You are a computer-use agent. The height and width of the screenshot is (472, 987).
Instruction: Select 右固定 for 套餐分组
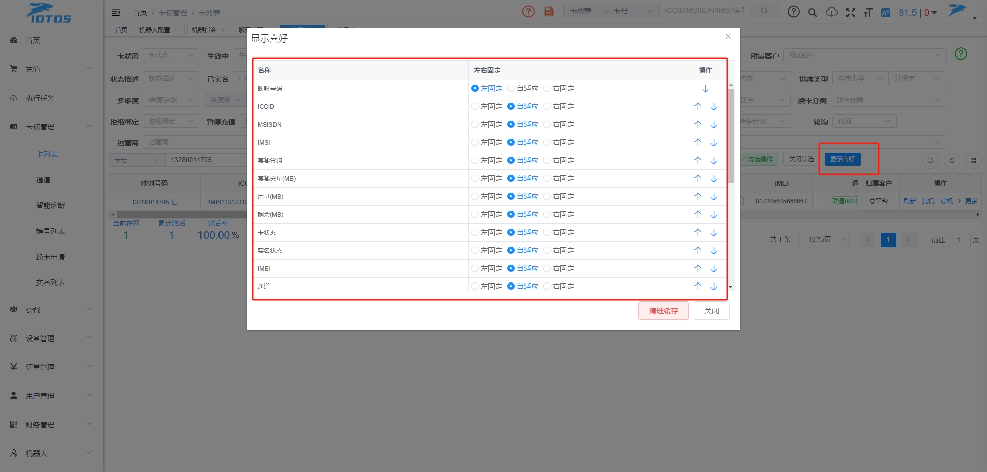point(559,160)
